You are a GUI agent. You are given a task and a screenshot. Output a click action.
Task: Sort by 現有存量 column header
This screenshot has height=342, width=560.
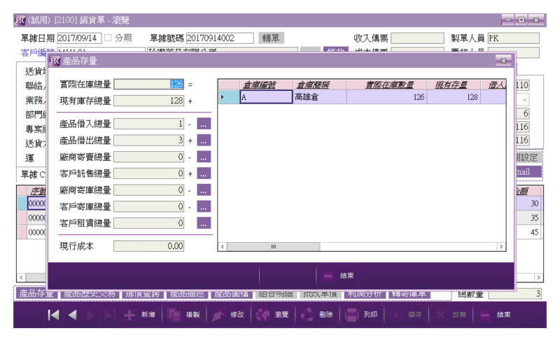pos(454,85)
